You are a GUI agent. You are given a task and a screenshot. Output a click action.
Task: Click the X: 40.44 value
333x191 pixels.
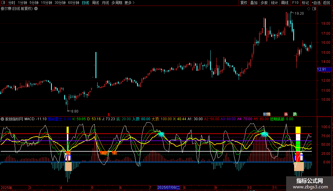pos(180,119)
